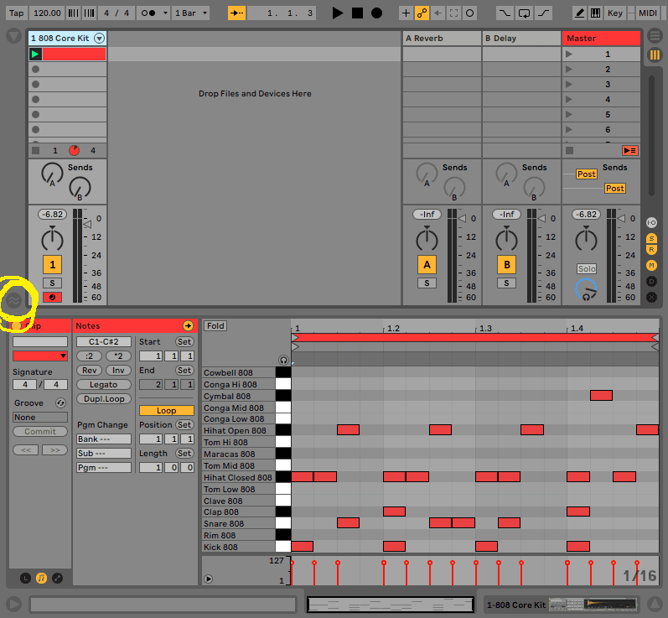
Task: Show the browser with the triangle icon
Action: [x=13, y=36]
